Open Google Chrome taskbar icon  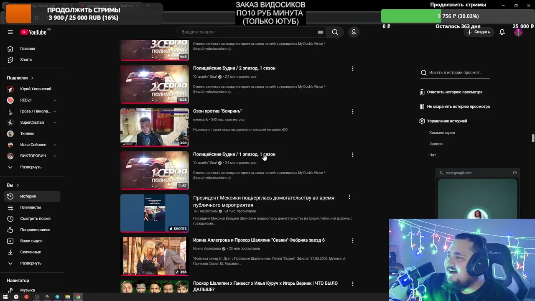[78, 297]
